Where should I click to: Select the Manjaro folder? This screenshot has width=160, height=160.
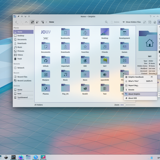coord(46,76)
